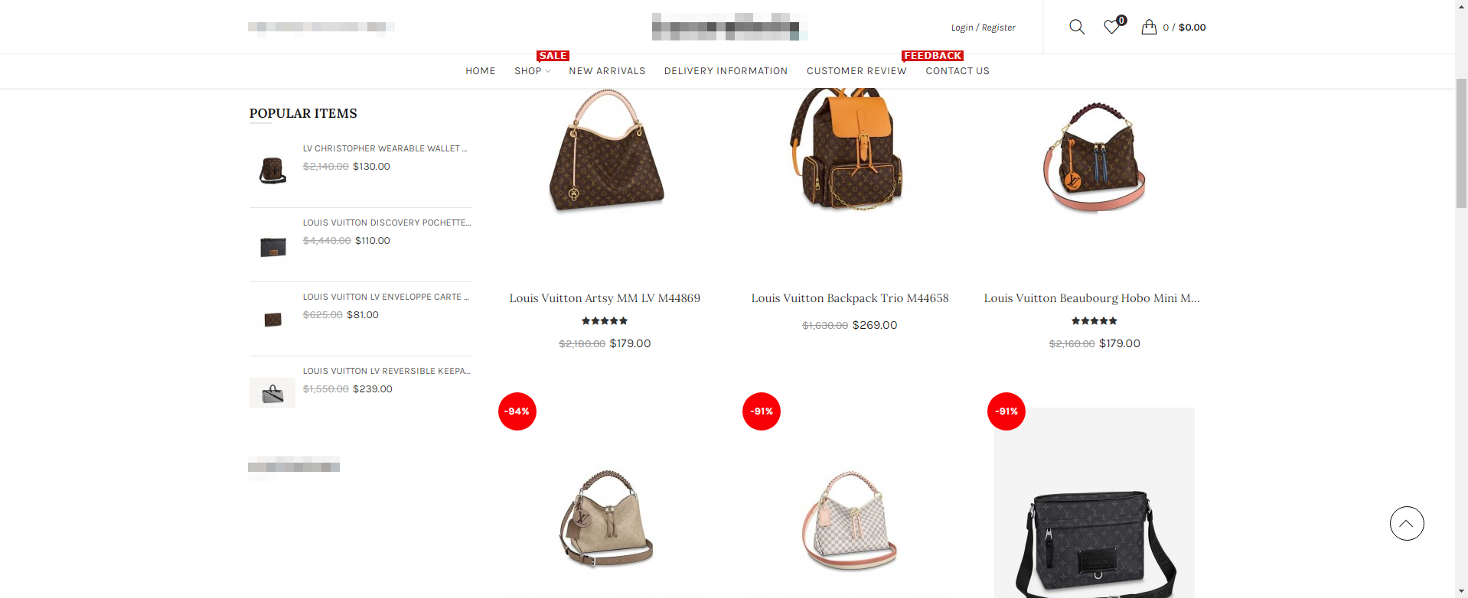Click the -94% discount badge
The width and height of the screenshot is (1468, 598).
pyautogui.click(x=517, y=411)
